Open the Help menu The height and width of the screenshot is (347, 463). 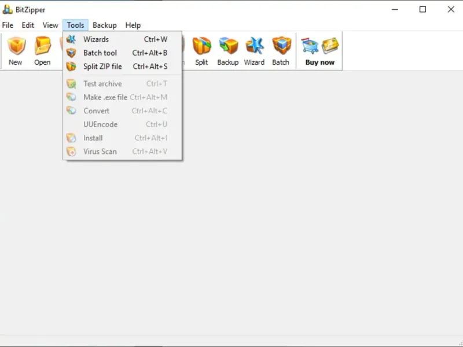coord(133,25)
